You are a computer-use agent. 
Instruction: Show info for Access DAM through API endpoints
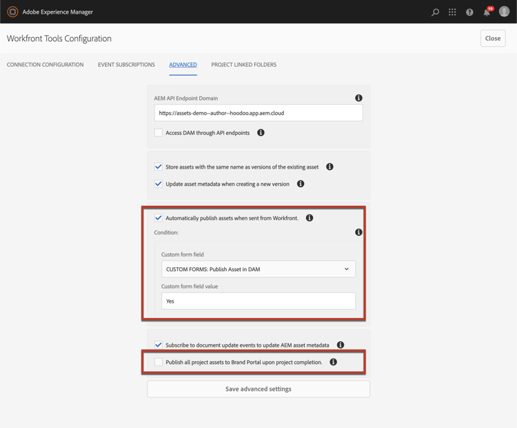261,132
